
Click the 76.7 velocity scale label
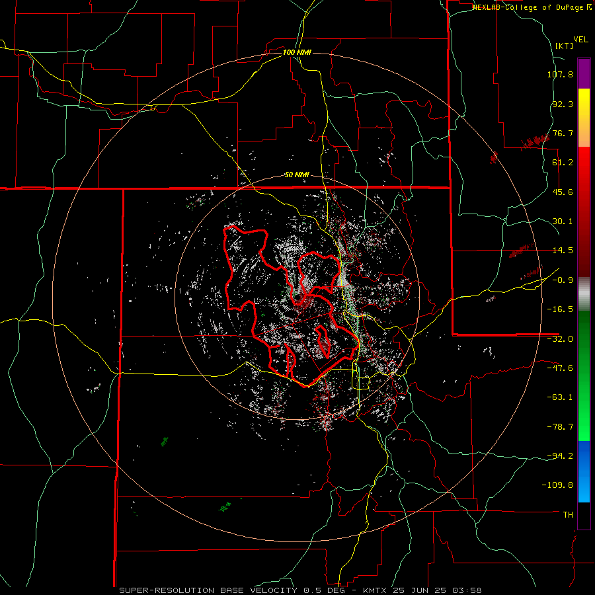click(563, 133)
